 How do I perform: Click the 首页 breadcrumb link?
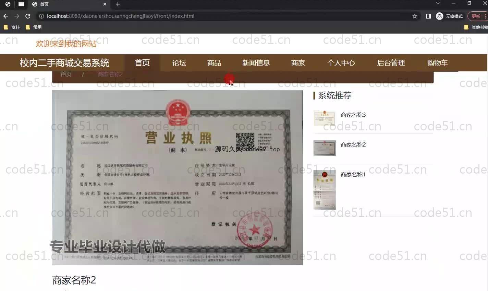[66, 74]
